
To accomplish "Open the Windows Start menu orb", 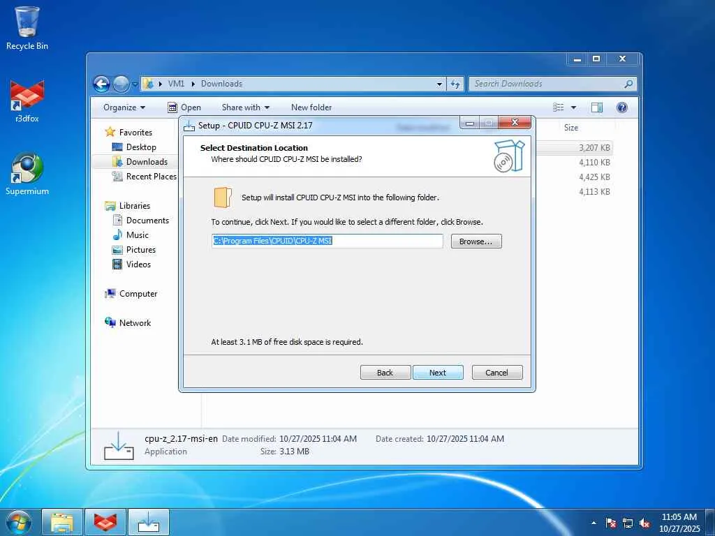I will tap(19, 522).
